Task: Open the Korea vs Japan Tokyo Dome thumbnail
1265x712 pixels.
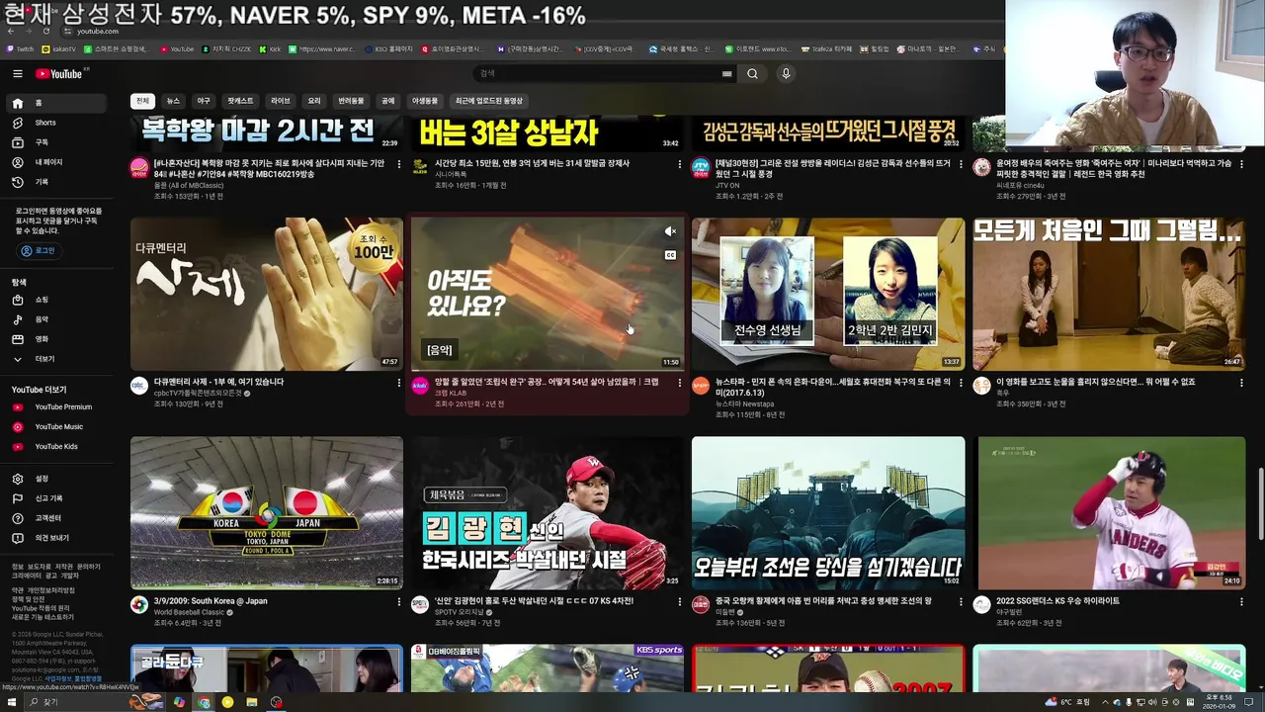Action: (267, 513)
